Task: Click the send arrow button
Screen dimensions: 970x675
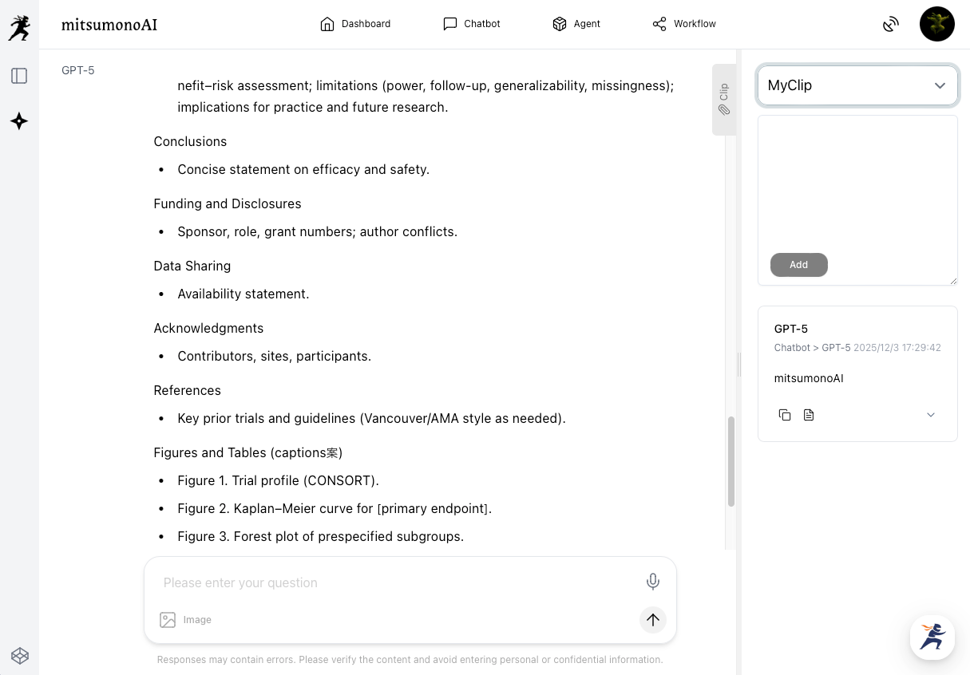Action: (x=653, y=620)
